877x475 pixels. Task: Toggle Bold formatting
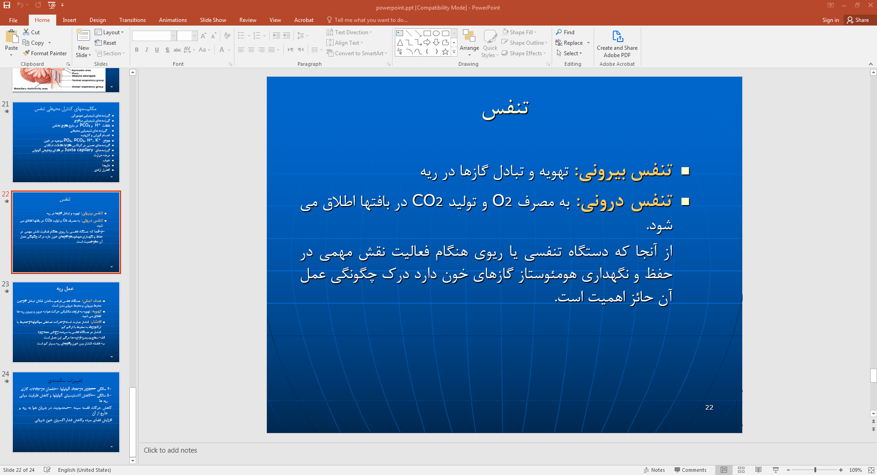(x=137, y=50)
